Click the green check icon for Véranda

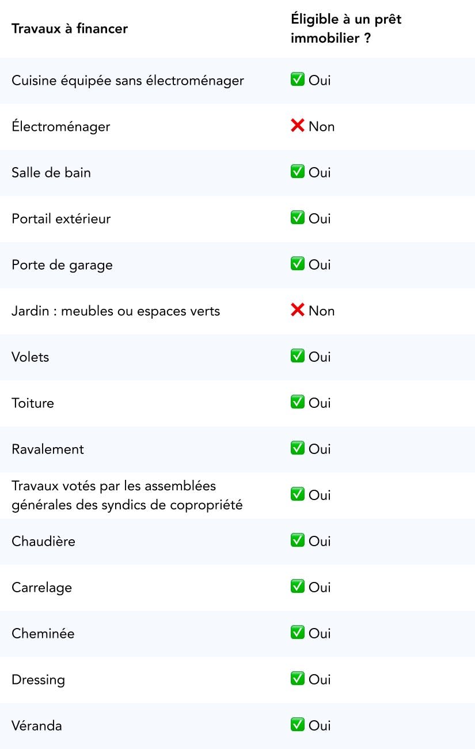[x=297, y=725]
